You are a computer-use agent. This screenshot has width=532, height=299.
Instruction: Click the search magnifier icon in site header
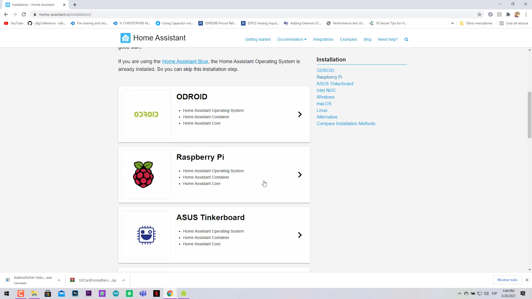[406, 40]
